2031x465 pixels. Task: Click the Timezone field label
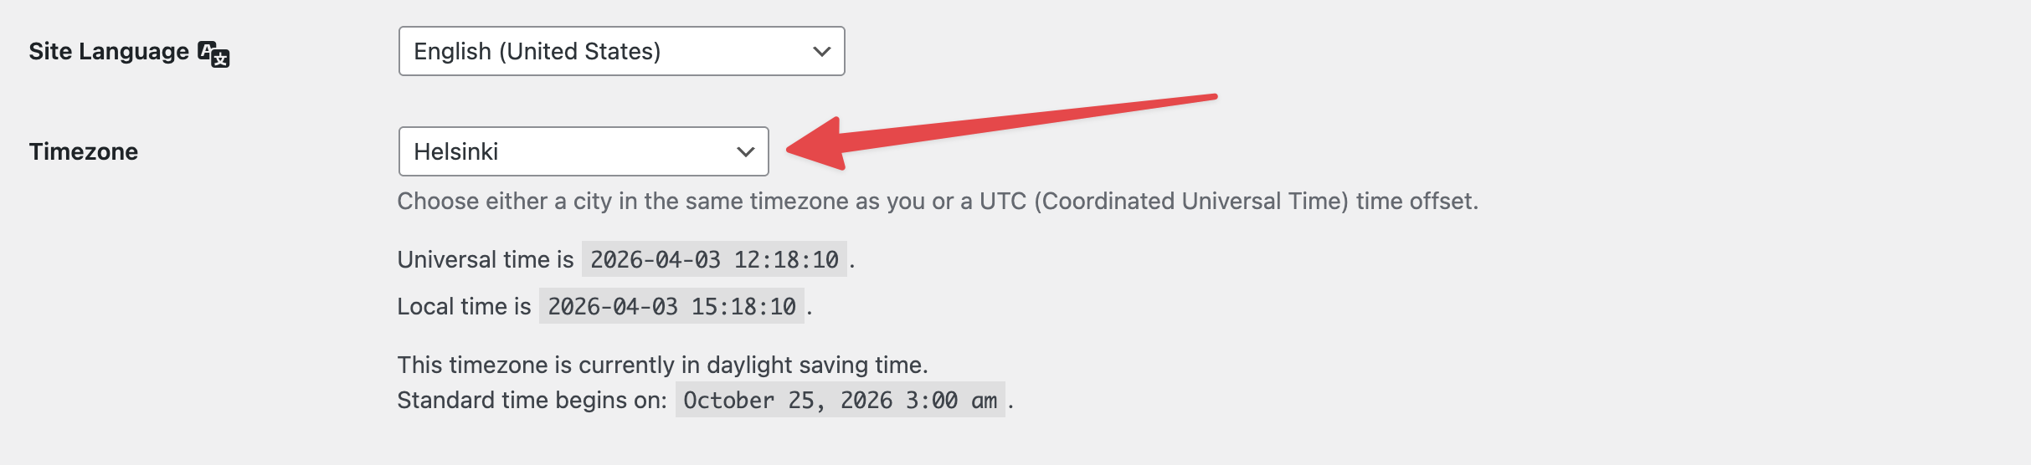(x=84, y=151)
